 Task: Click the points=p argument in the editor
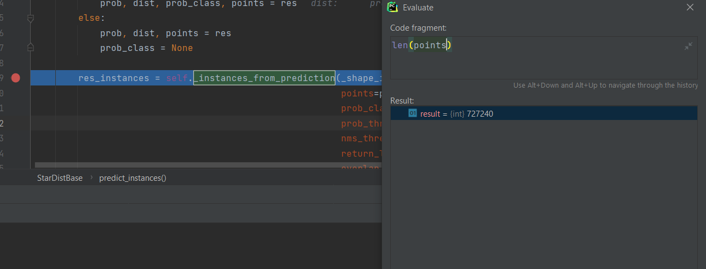click(x=361, y=94)
